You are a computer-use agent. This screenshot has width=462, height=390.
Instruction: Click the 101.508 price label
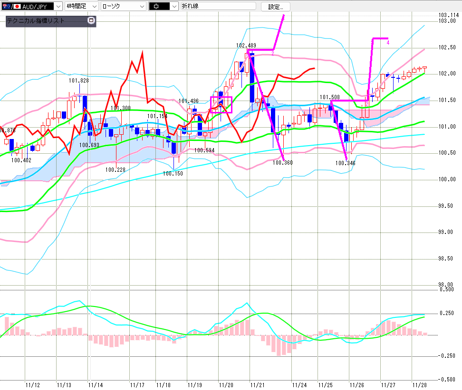click(329, 98)
